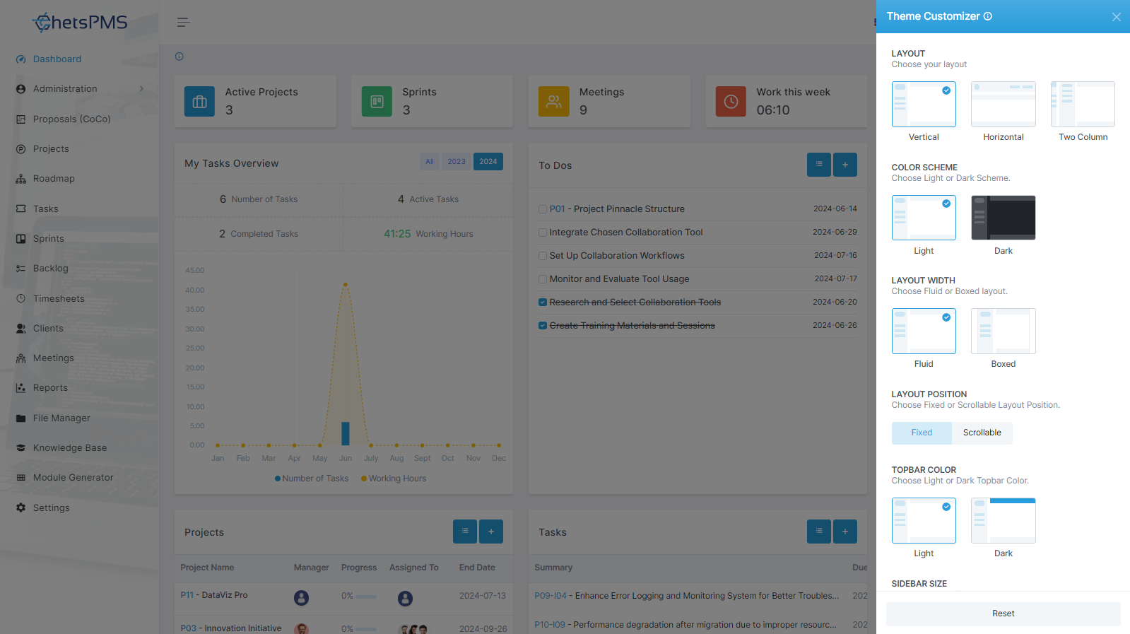1130x634 pixels.
Task: Select the Two Column layout option
Action: coord(1083,105)
